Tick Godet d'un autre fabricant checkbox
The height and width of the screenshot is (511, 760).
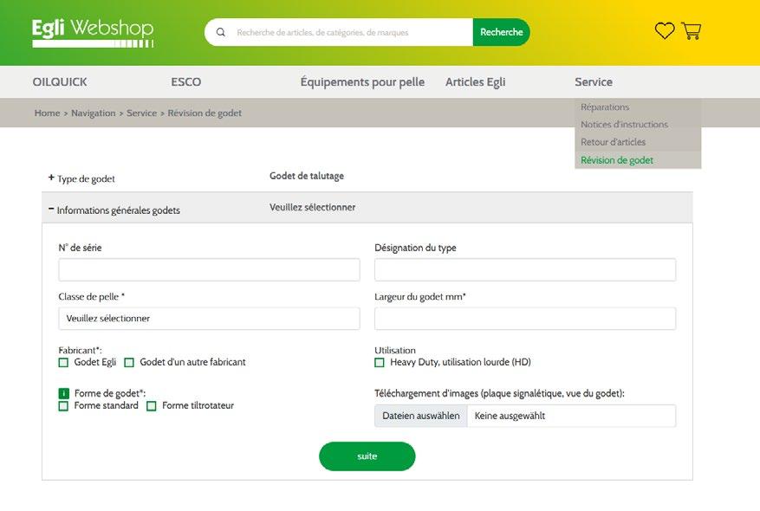point(129,363)
